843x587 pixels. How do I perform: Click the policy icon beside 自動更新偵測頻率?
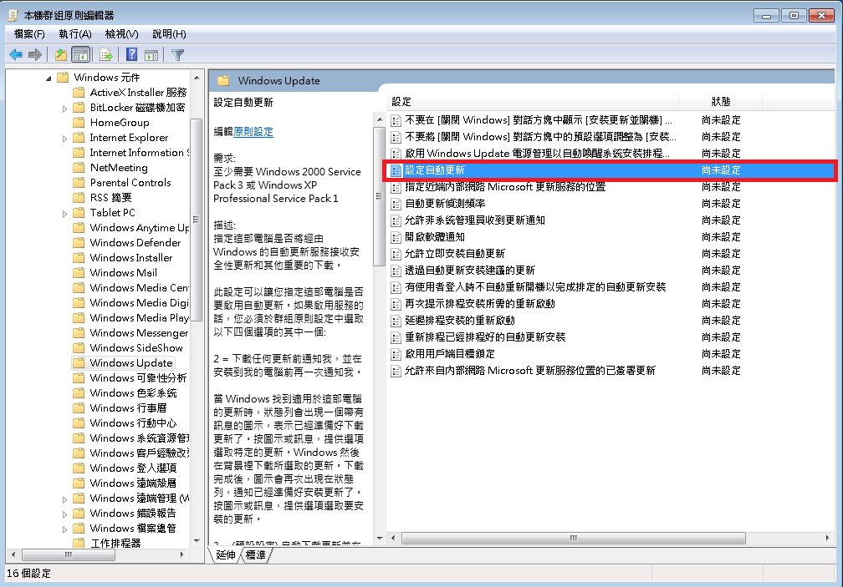pyautogui.click(x=396, y=204)
